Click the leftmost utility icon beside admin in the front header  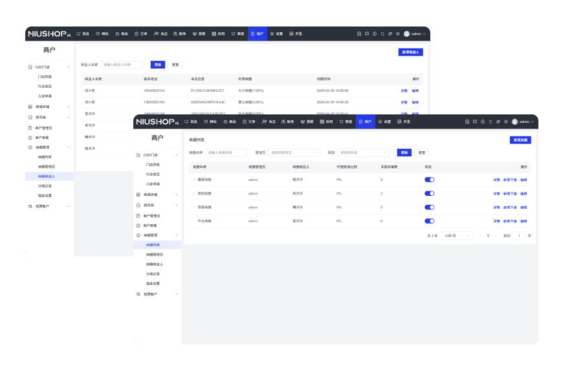tap(466, 122)
